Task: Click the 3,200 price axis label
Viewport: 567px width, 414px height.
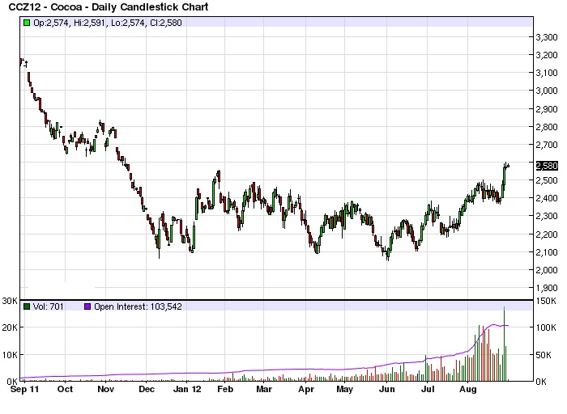Action: click(x=547, y=55)
